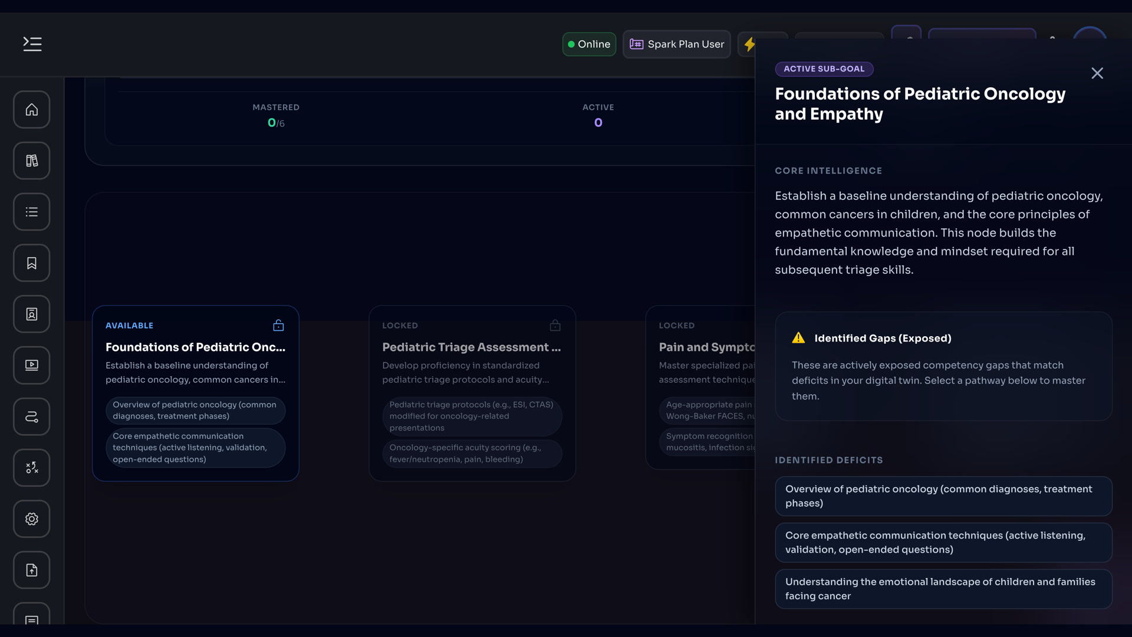Toggle the sidebar menu icon
Viewport: 1132px width, 637px height.
tap(32, 44)
